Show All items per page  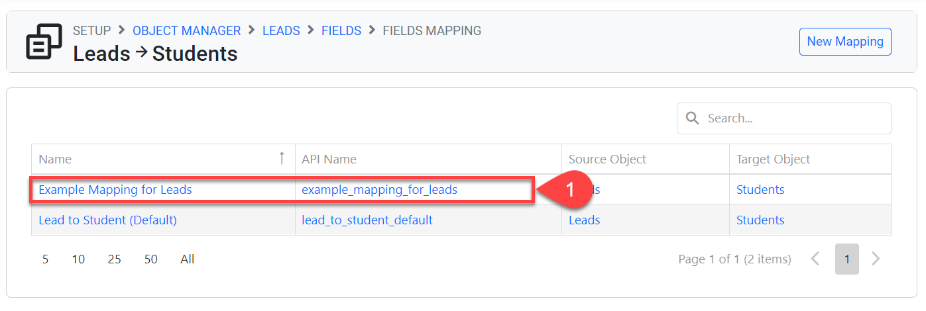tap(187, 259)
